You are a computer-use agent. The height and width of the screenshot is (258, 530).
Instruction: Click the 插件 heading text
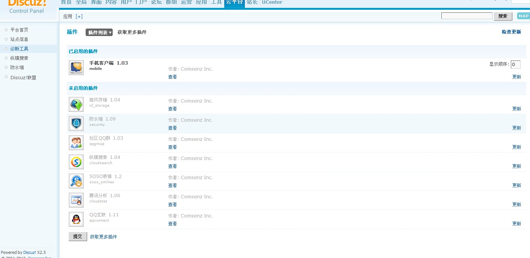point(72,32)
